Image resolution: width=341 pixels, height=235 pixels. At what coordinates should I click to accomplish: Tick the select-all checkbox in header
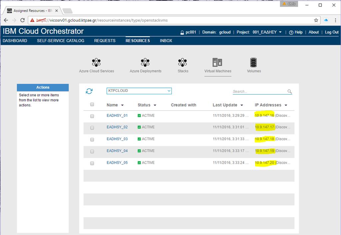click(92, 104)
